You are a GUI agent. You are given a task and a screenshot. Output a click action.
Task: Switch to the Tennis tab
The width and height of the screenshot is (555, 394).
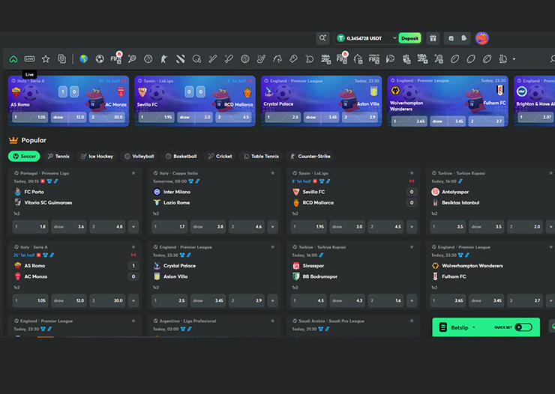[x=58, y=157]
